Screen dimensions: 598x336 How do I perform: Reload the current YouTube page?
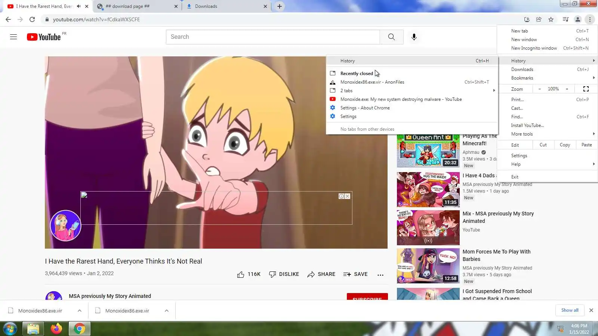[32, 19]
